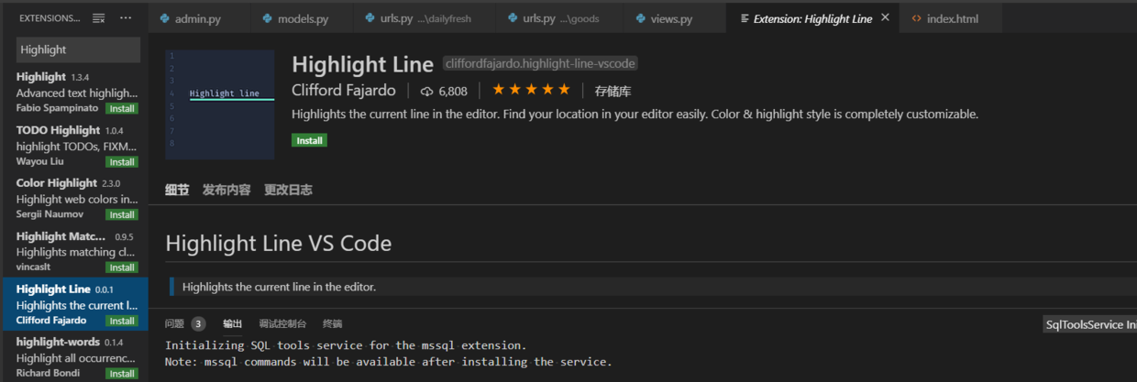Select the Color Highlight list entry
The height and width of the screenshot is (382, 1137).
(74, 198)
